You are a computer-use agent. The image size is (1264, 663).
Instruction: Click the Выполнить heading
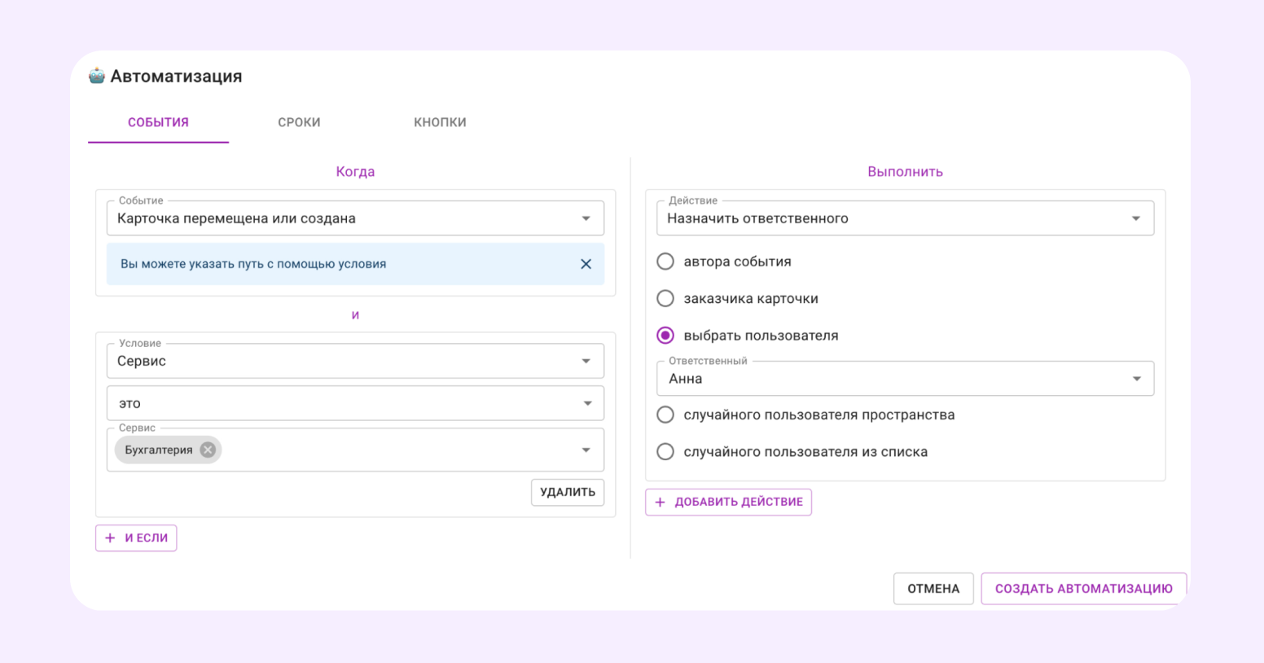coord(905,172)
